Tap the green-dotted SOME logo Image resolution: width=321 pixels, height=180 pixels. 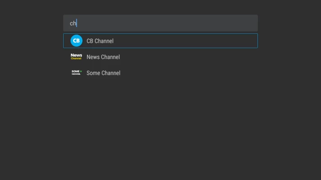pos(77,72)
